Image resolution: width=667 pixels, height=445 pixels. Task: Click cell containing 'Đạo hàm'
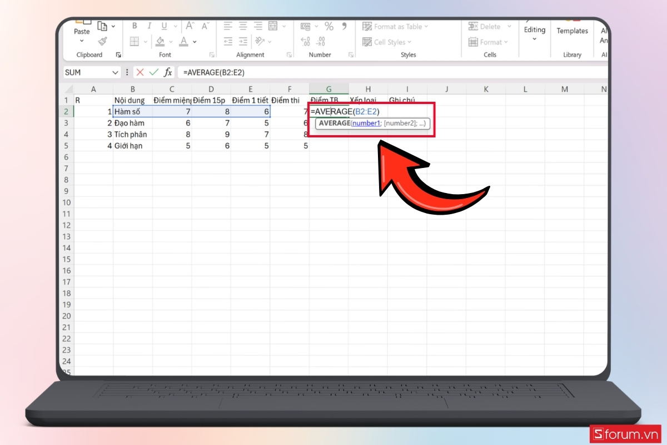click(x=133, y=123)
